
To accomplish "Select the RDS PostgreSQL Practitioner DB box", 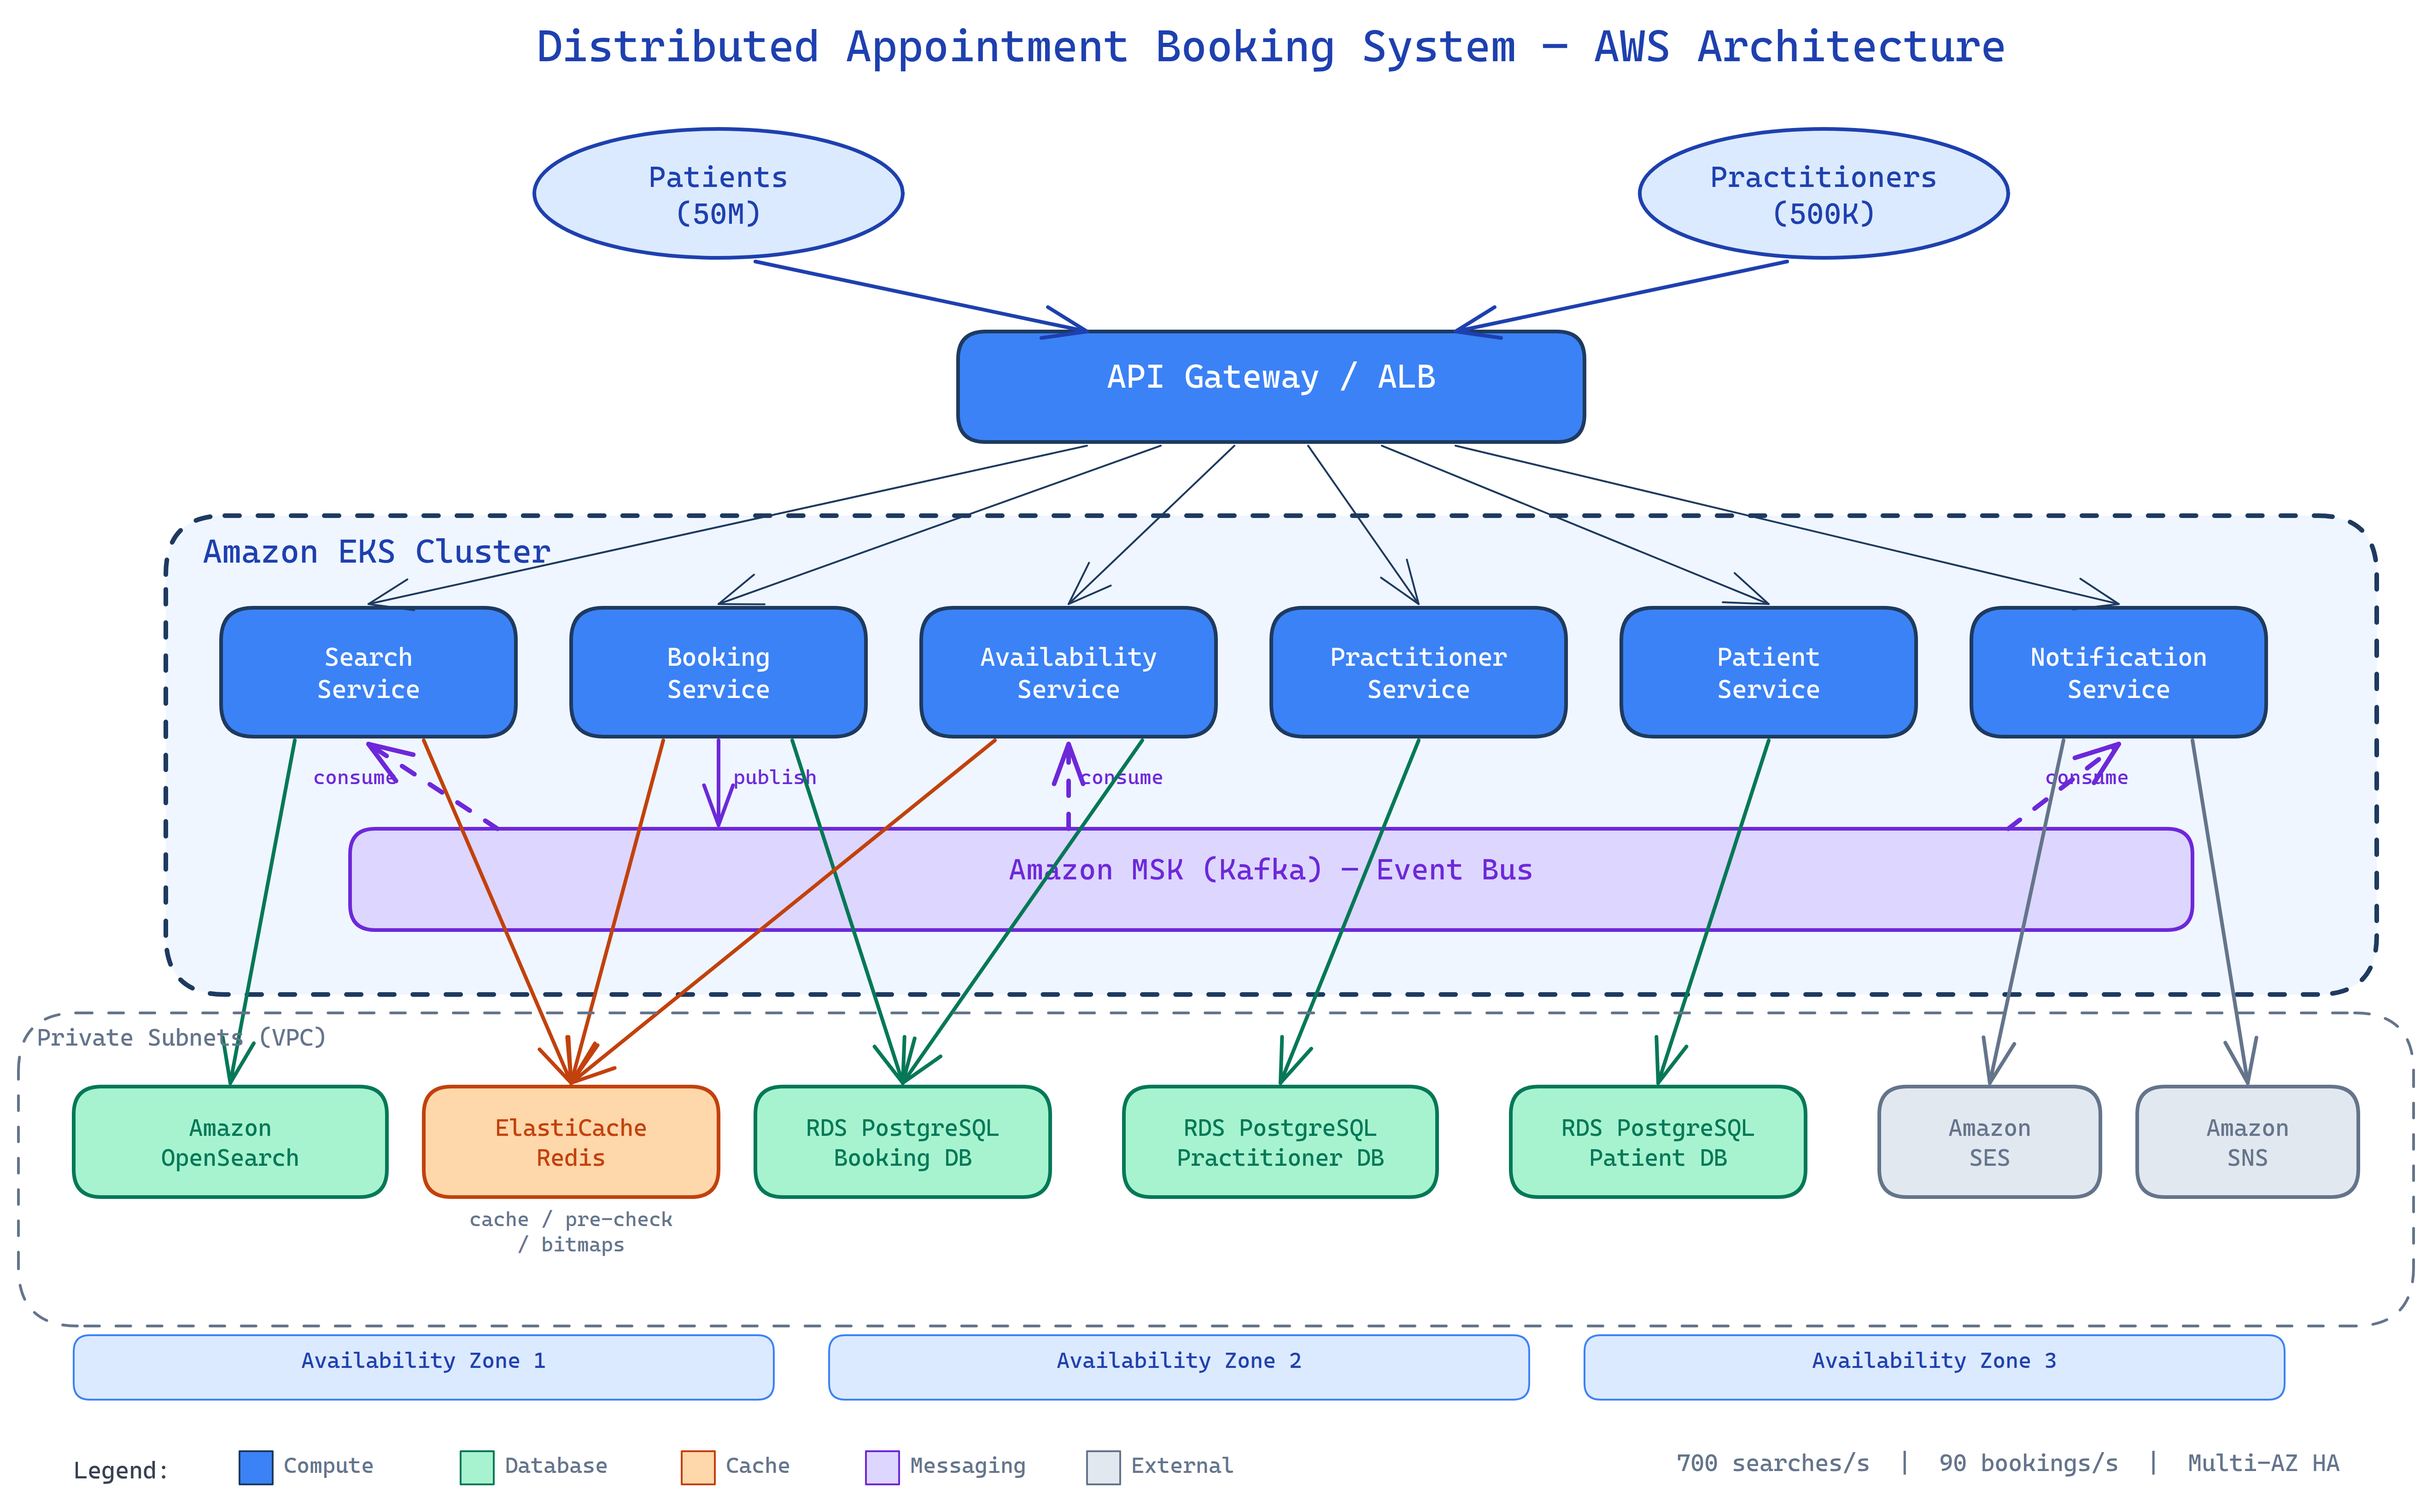I will click(x=1280, y=1142).
